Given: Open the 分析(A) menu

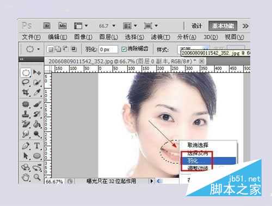Looking at the screenshot, I should (187, 38).
